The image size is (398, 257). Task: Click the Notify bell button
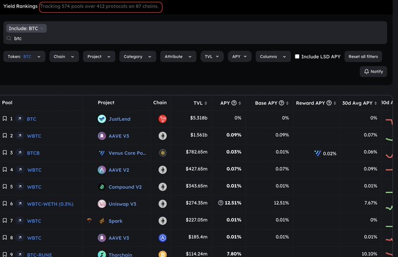tap(373, 71)
